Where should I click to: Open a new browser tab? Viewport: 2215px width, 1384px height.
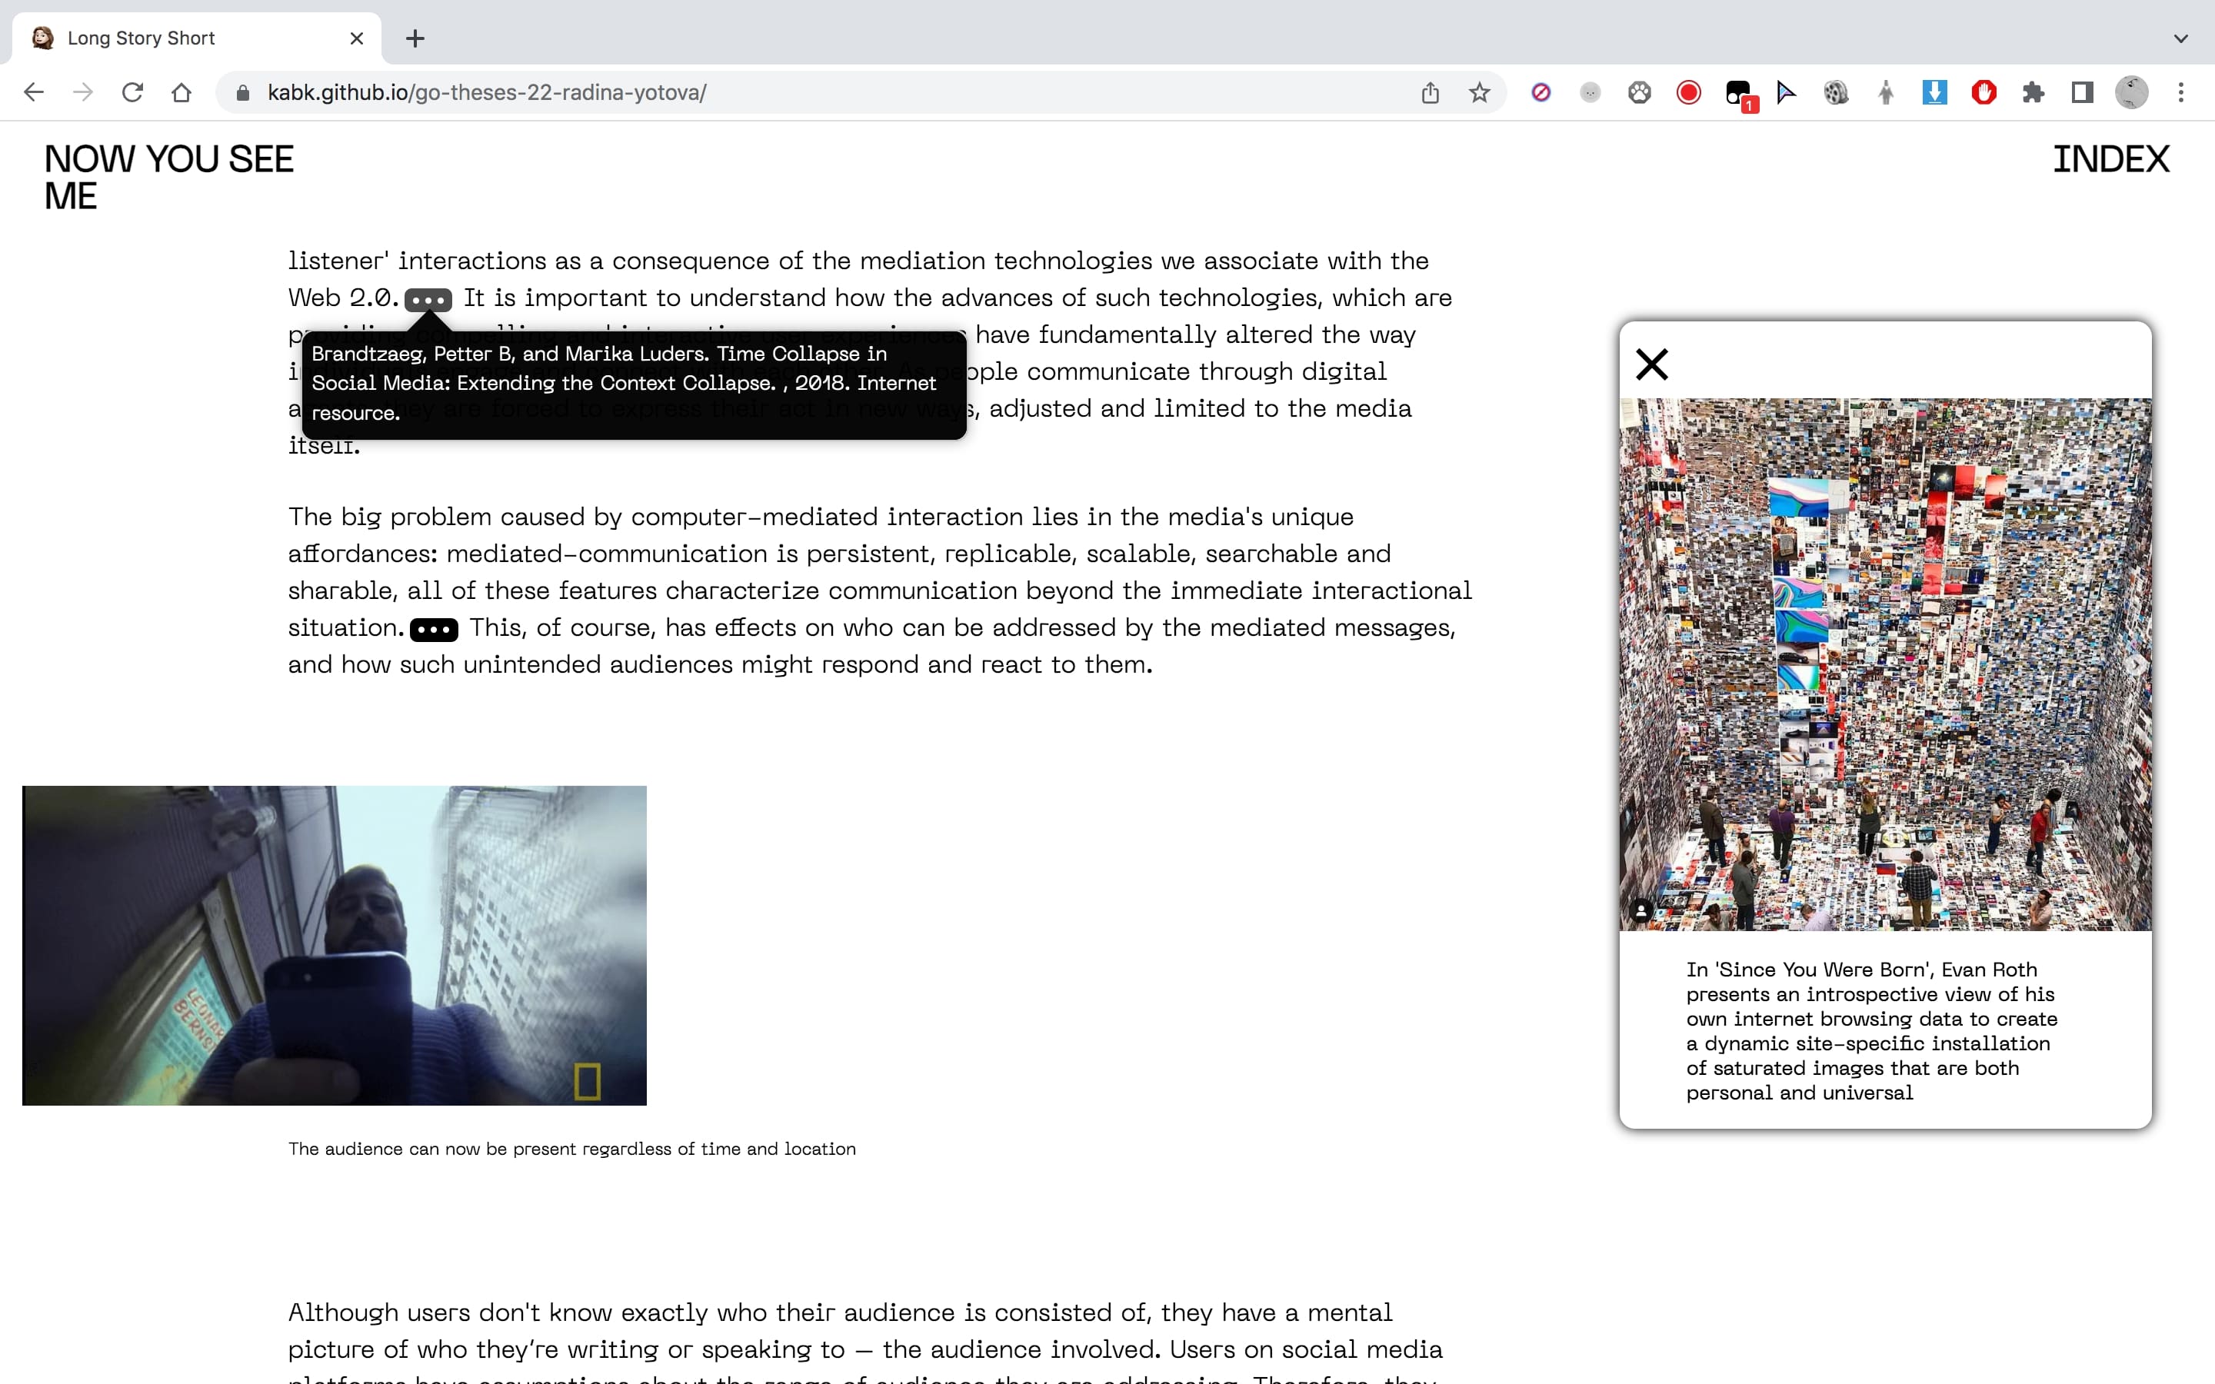click(x=415, y=38)
